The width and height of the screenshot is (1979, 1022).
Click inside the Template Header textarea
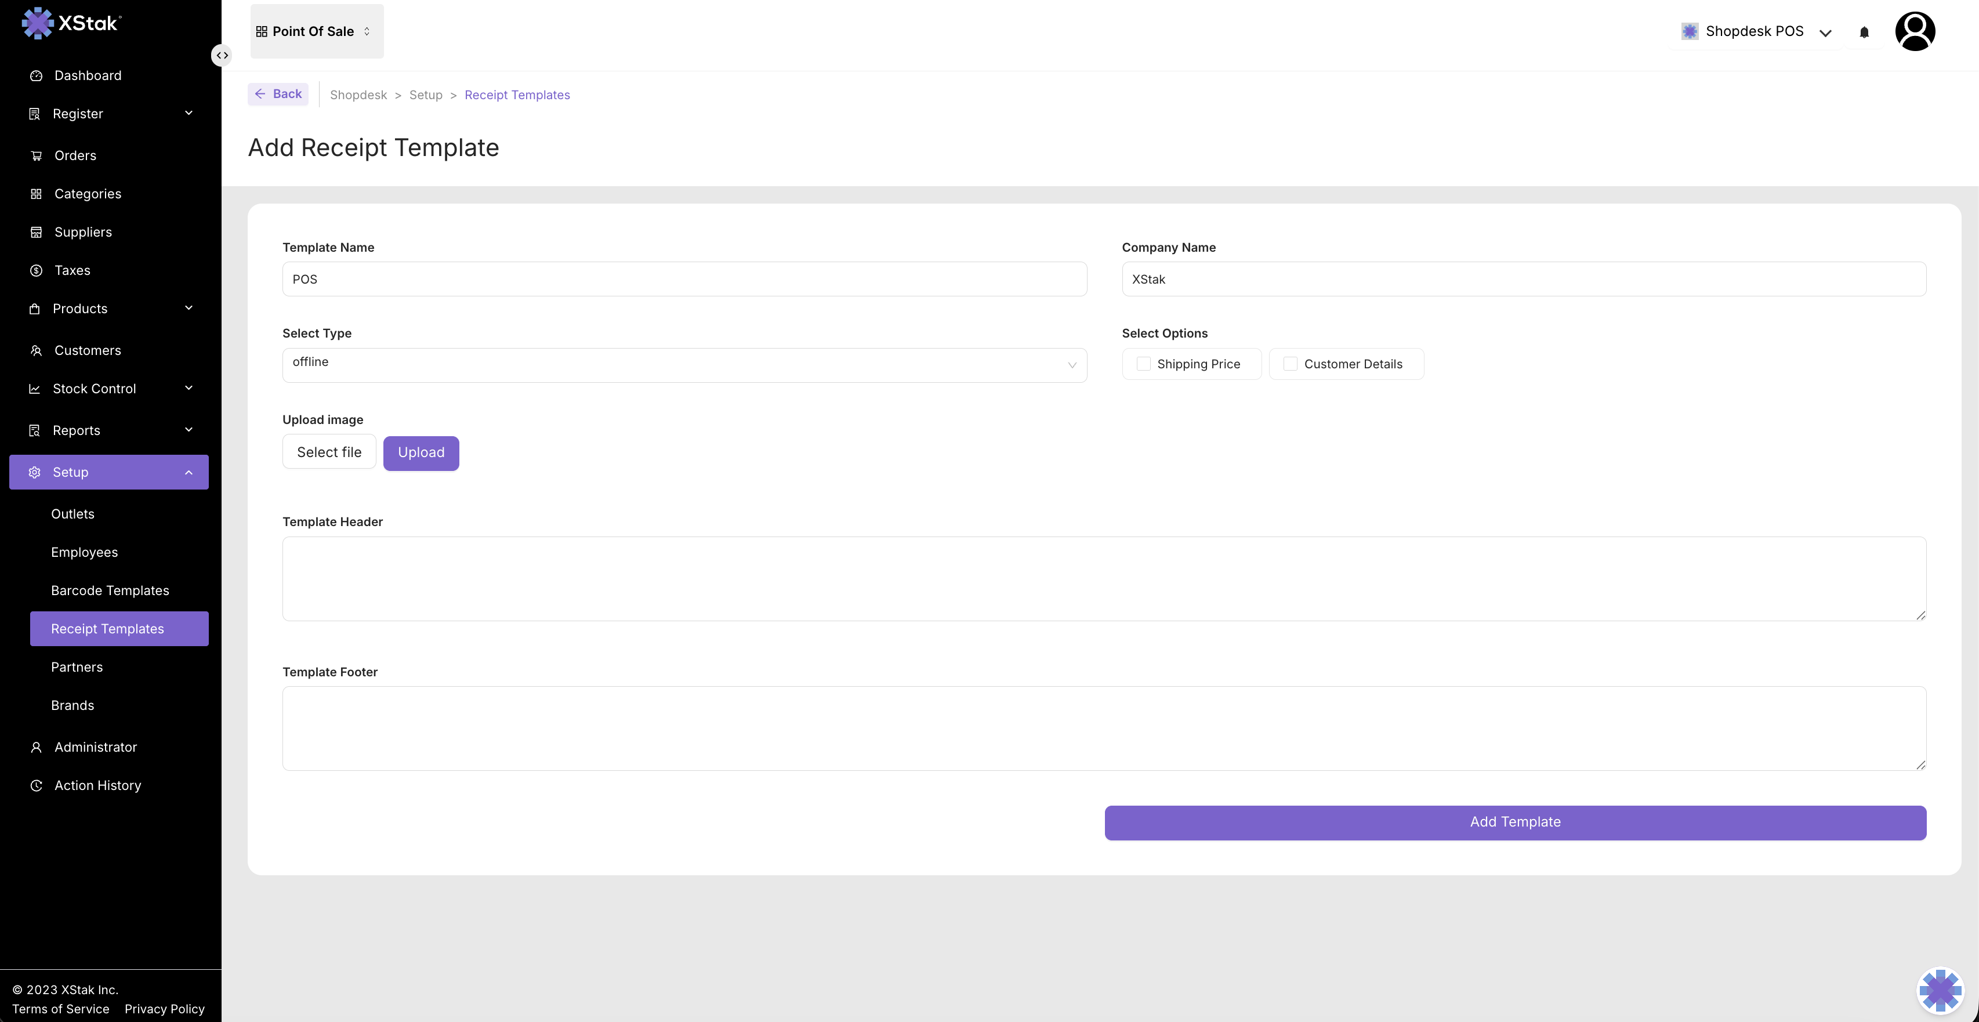(1104, 579)
